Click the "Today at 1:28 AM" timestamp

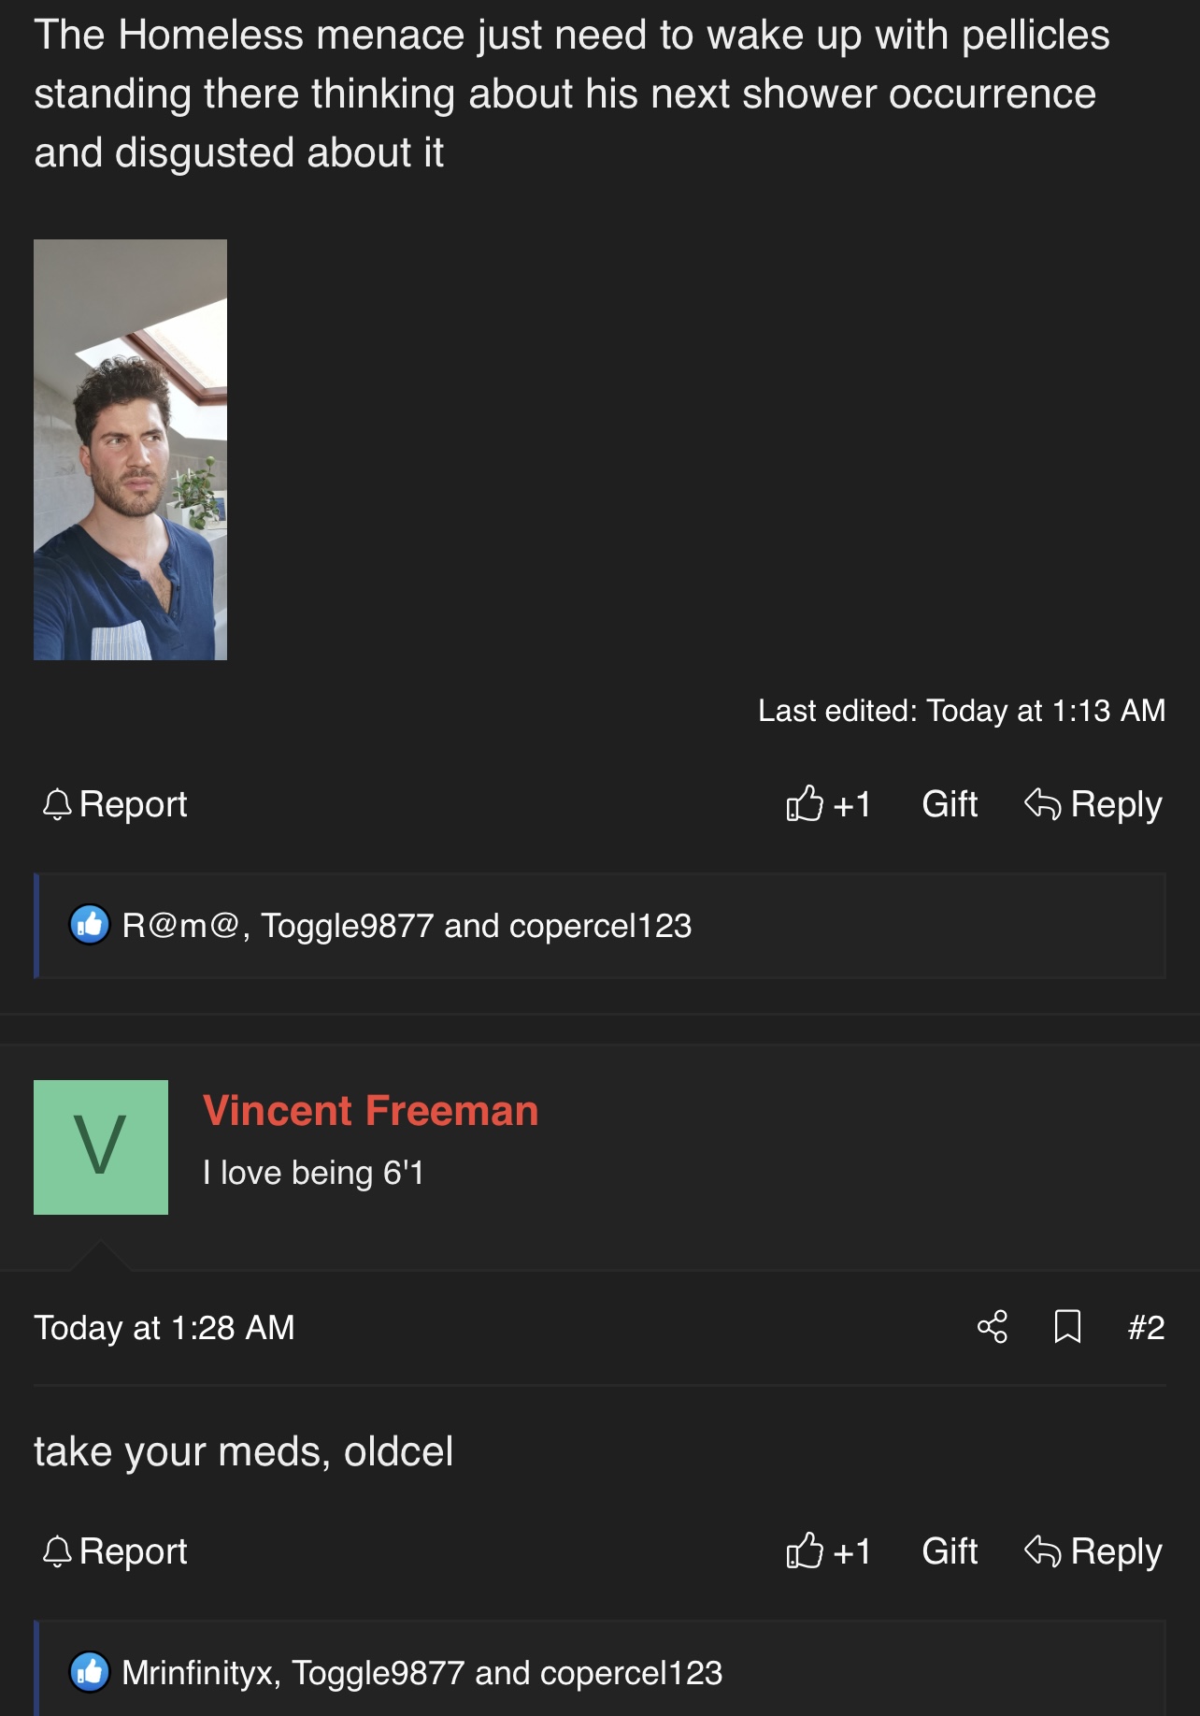point(164,1328)
